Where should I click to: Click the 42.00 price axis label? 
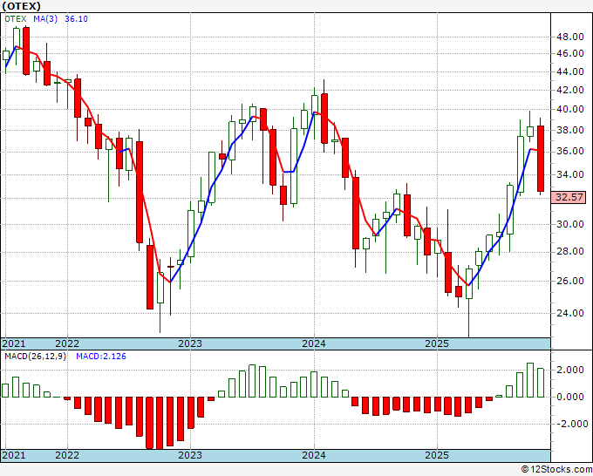(x=570, y=91)
